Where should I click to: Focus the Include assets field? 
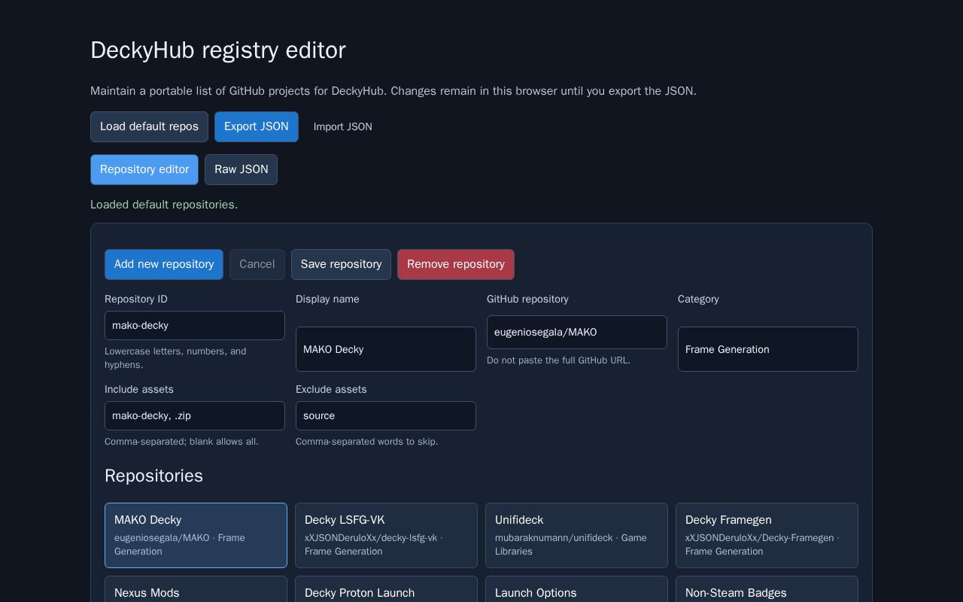pos(195,415)
